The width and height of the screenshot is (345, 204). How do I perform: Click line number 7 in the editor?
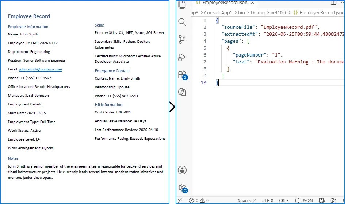click(x=204, y=62)
